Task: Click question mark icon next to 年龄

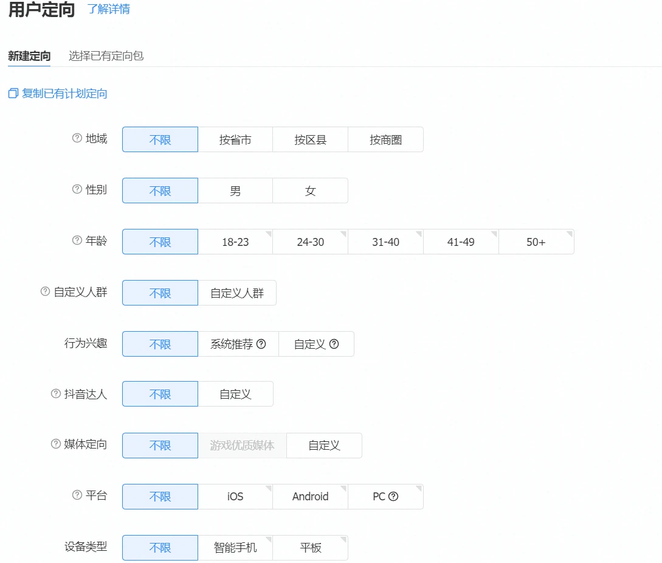Action: tap(77, 240)
